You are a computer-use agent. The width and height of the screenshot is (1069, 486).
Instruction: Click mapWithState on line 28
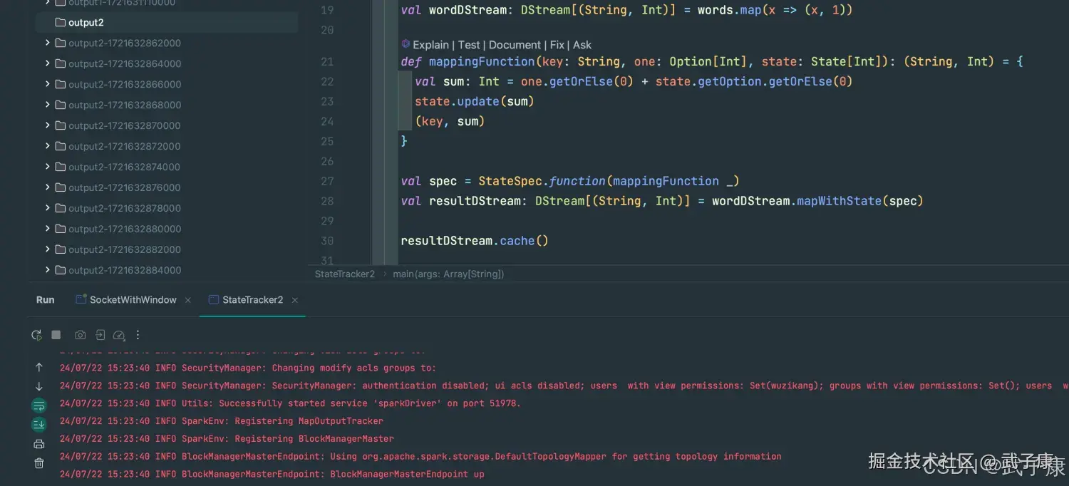point(839,201)
